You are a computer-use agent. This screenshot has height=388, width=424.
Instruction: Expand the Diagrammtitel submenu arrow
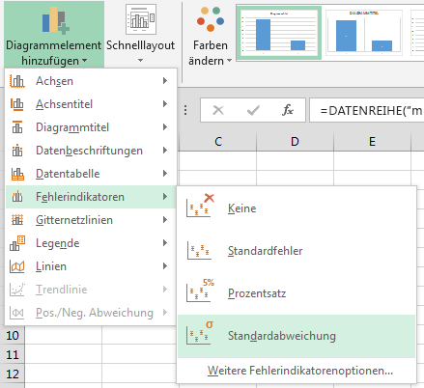165,127
